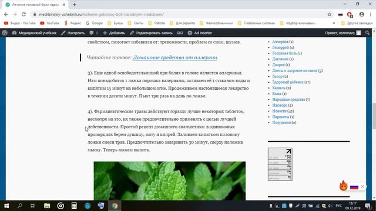
Task: Open the Chrome menu (three dots)
Action: [x=371, y=14]
